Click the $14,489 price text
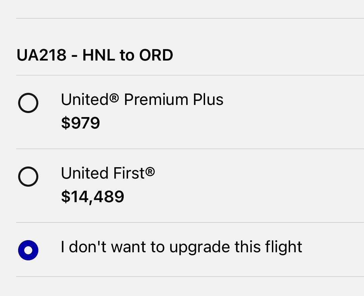The width and height of the screenshot is (364, 296). click(91, 196)
